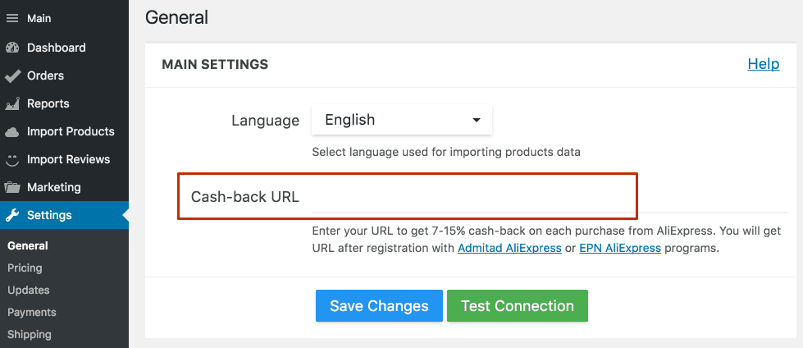Select Payments in the settings submenu
This screenshot has height=348, width=803.
point(32,312)
